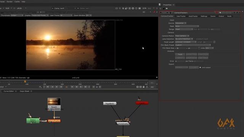Image resolution: width=244 pixels, height=137 pixels.
Task: Open the Help menu
Action: coord(23,2)
